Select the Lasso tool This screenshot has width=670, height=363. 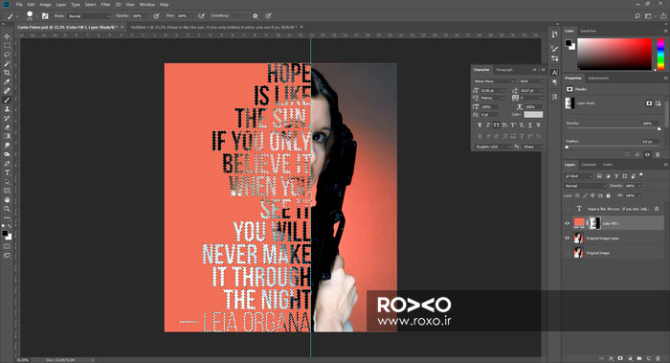click(7, 55)
